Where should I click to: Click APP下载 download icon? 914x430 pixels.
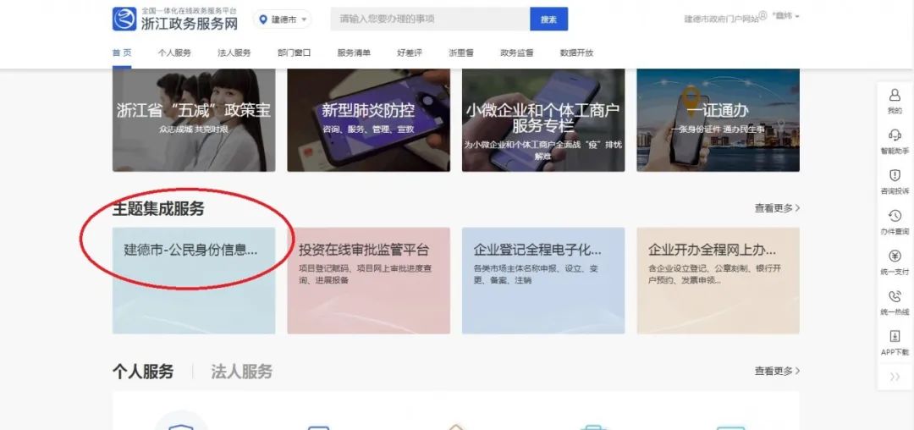click(x=895, y=336)
